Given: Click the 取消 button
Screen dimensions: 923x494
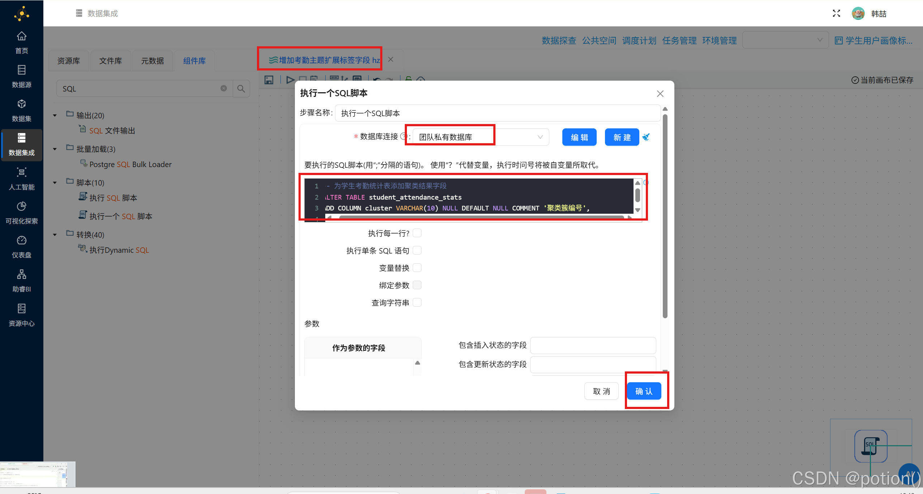Looking at the screenshot, I should (601, 391).
